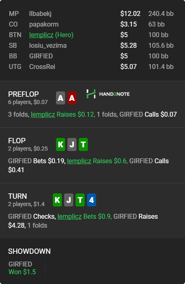Click the gray Ace card in preflop

coord(61,98)
